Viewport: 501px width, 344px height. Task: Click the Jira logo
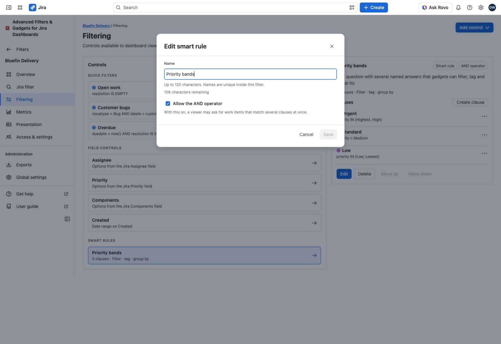click(38, 8)
